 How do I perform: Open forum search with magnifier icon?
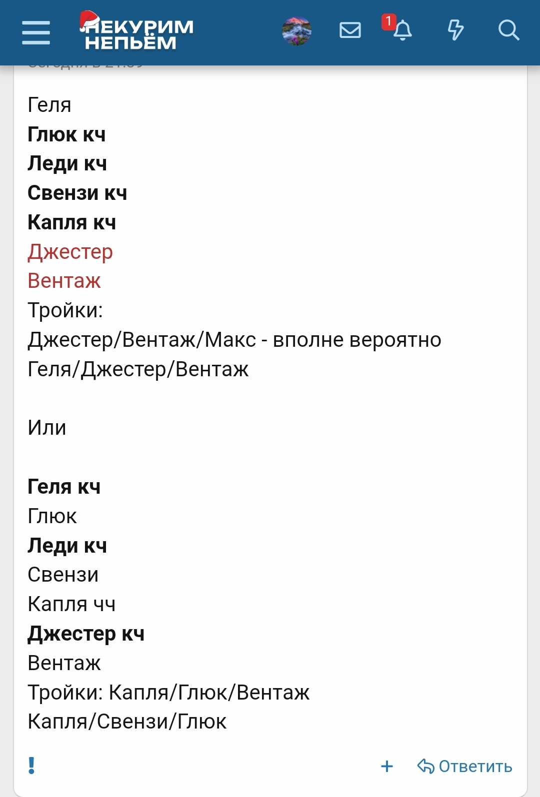click(508, 30)
